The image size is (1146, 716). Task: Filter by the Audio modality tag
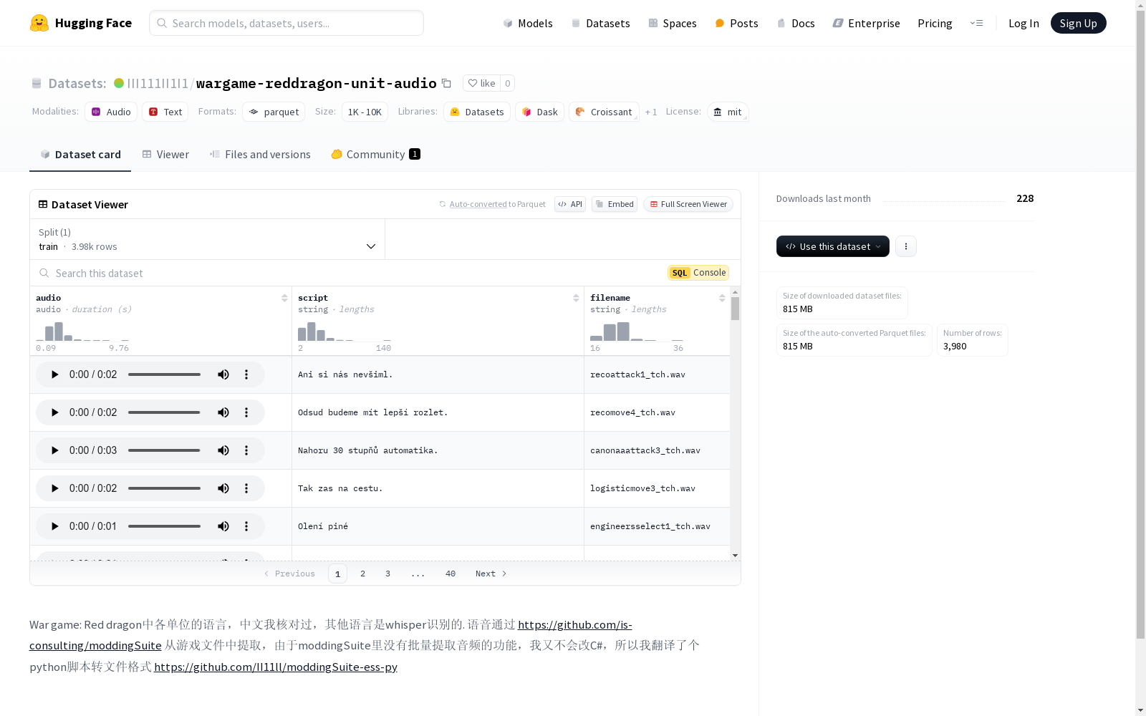[x=111, y=112]
